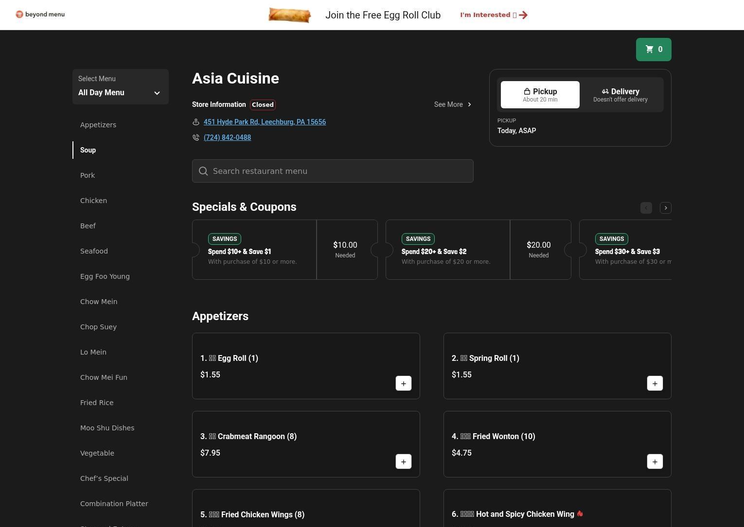
Task: Add Fried Wonton using plus icon
Action: click(x=655, y=461)
